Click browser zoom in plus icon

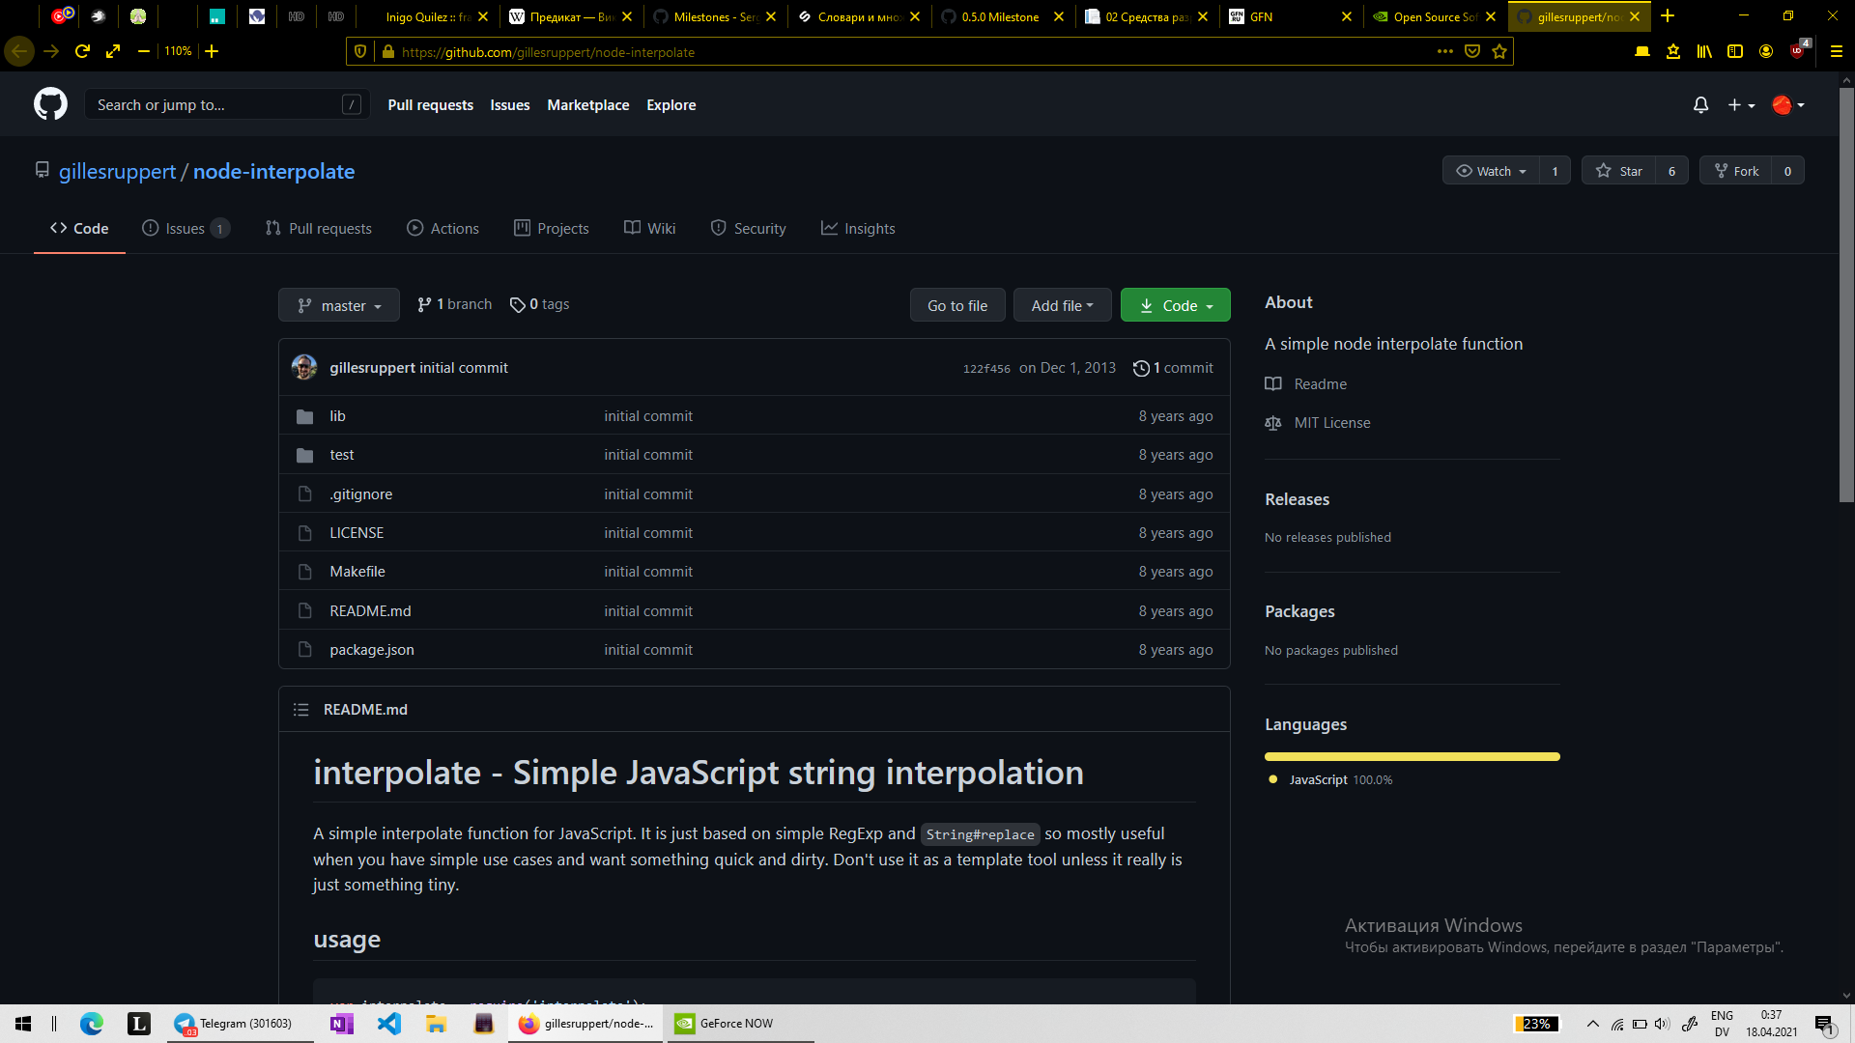tap(212, 51)
